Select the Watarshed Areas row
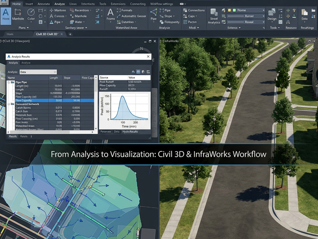318x239 pixels. coord(50,126)
